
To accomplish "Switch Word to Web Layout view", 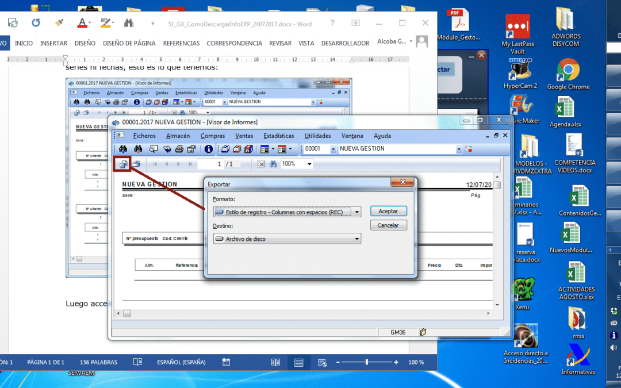I will pos(322,362).
